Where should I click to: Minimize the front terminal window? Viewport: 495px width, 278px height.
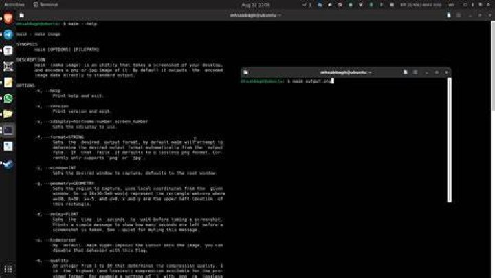click(x=427, y=72)
